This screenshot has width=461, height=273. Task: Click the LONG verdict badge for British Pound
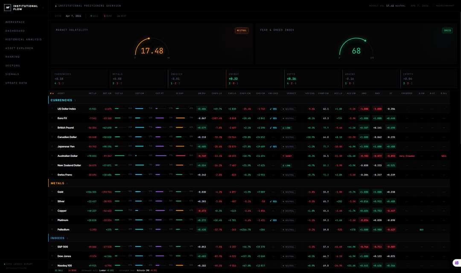287,128
